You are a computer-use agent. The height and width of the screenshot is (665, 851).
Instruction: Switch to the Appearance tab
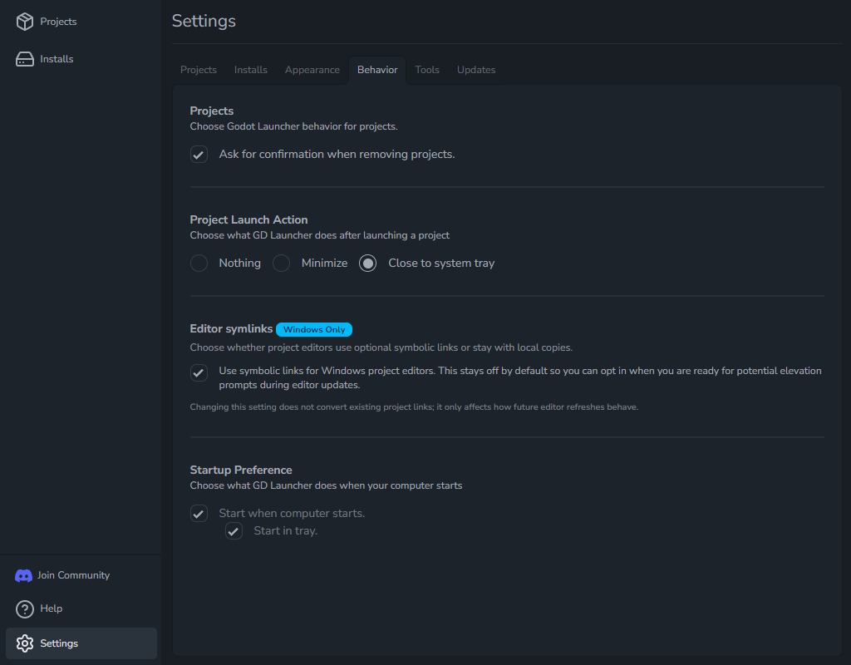(x=312, y=70)
